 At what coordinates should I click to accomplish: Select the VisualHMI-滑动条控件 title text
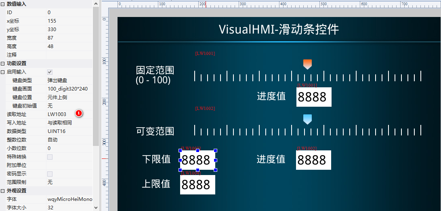(x=279, y=30)
